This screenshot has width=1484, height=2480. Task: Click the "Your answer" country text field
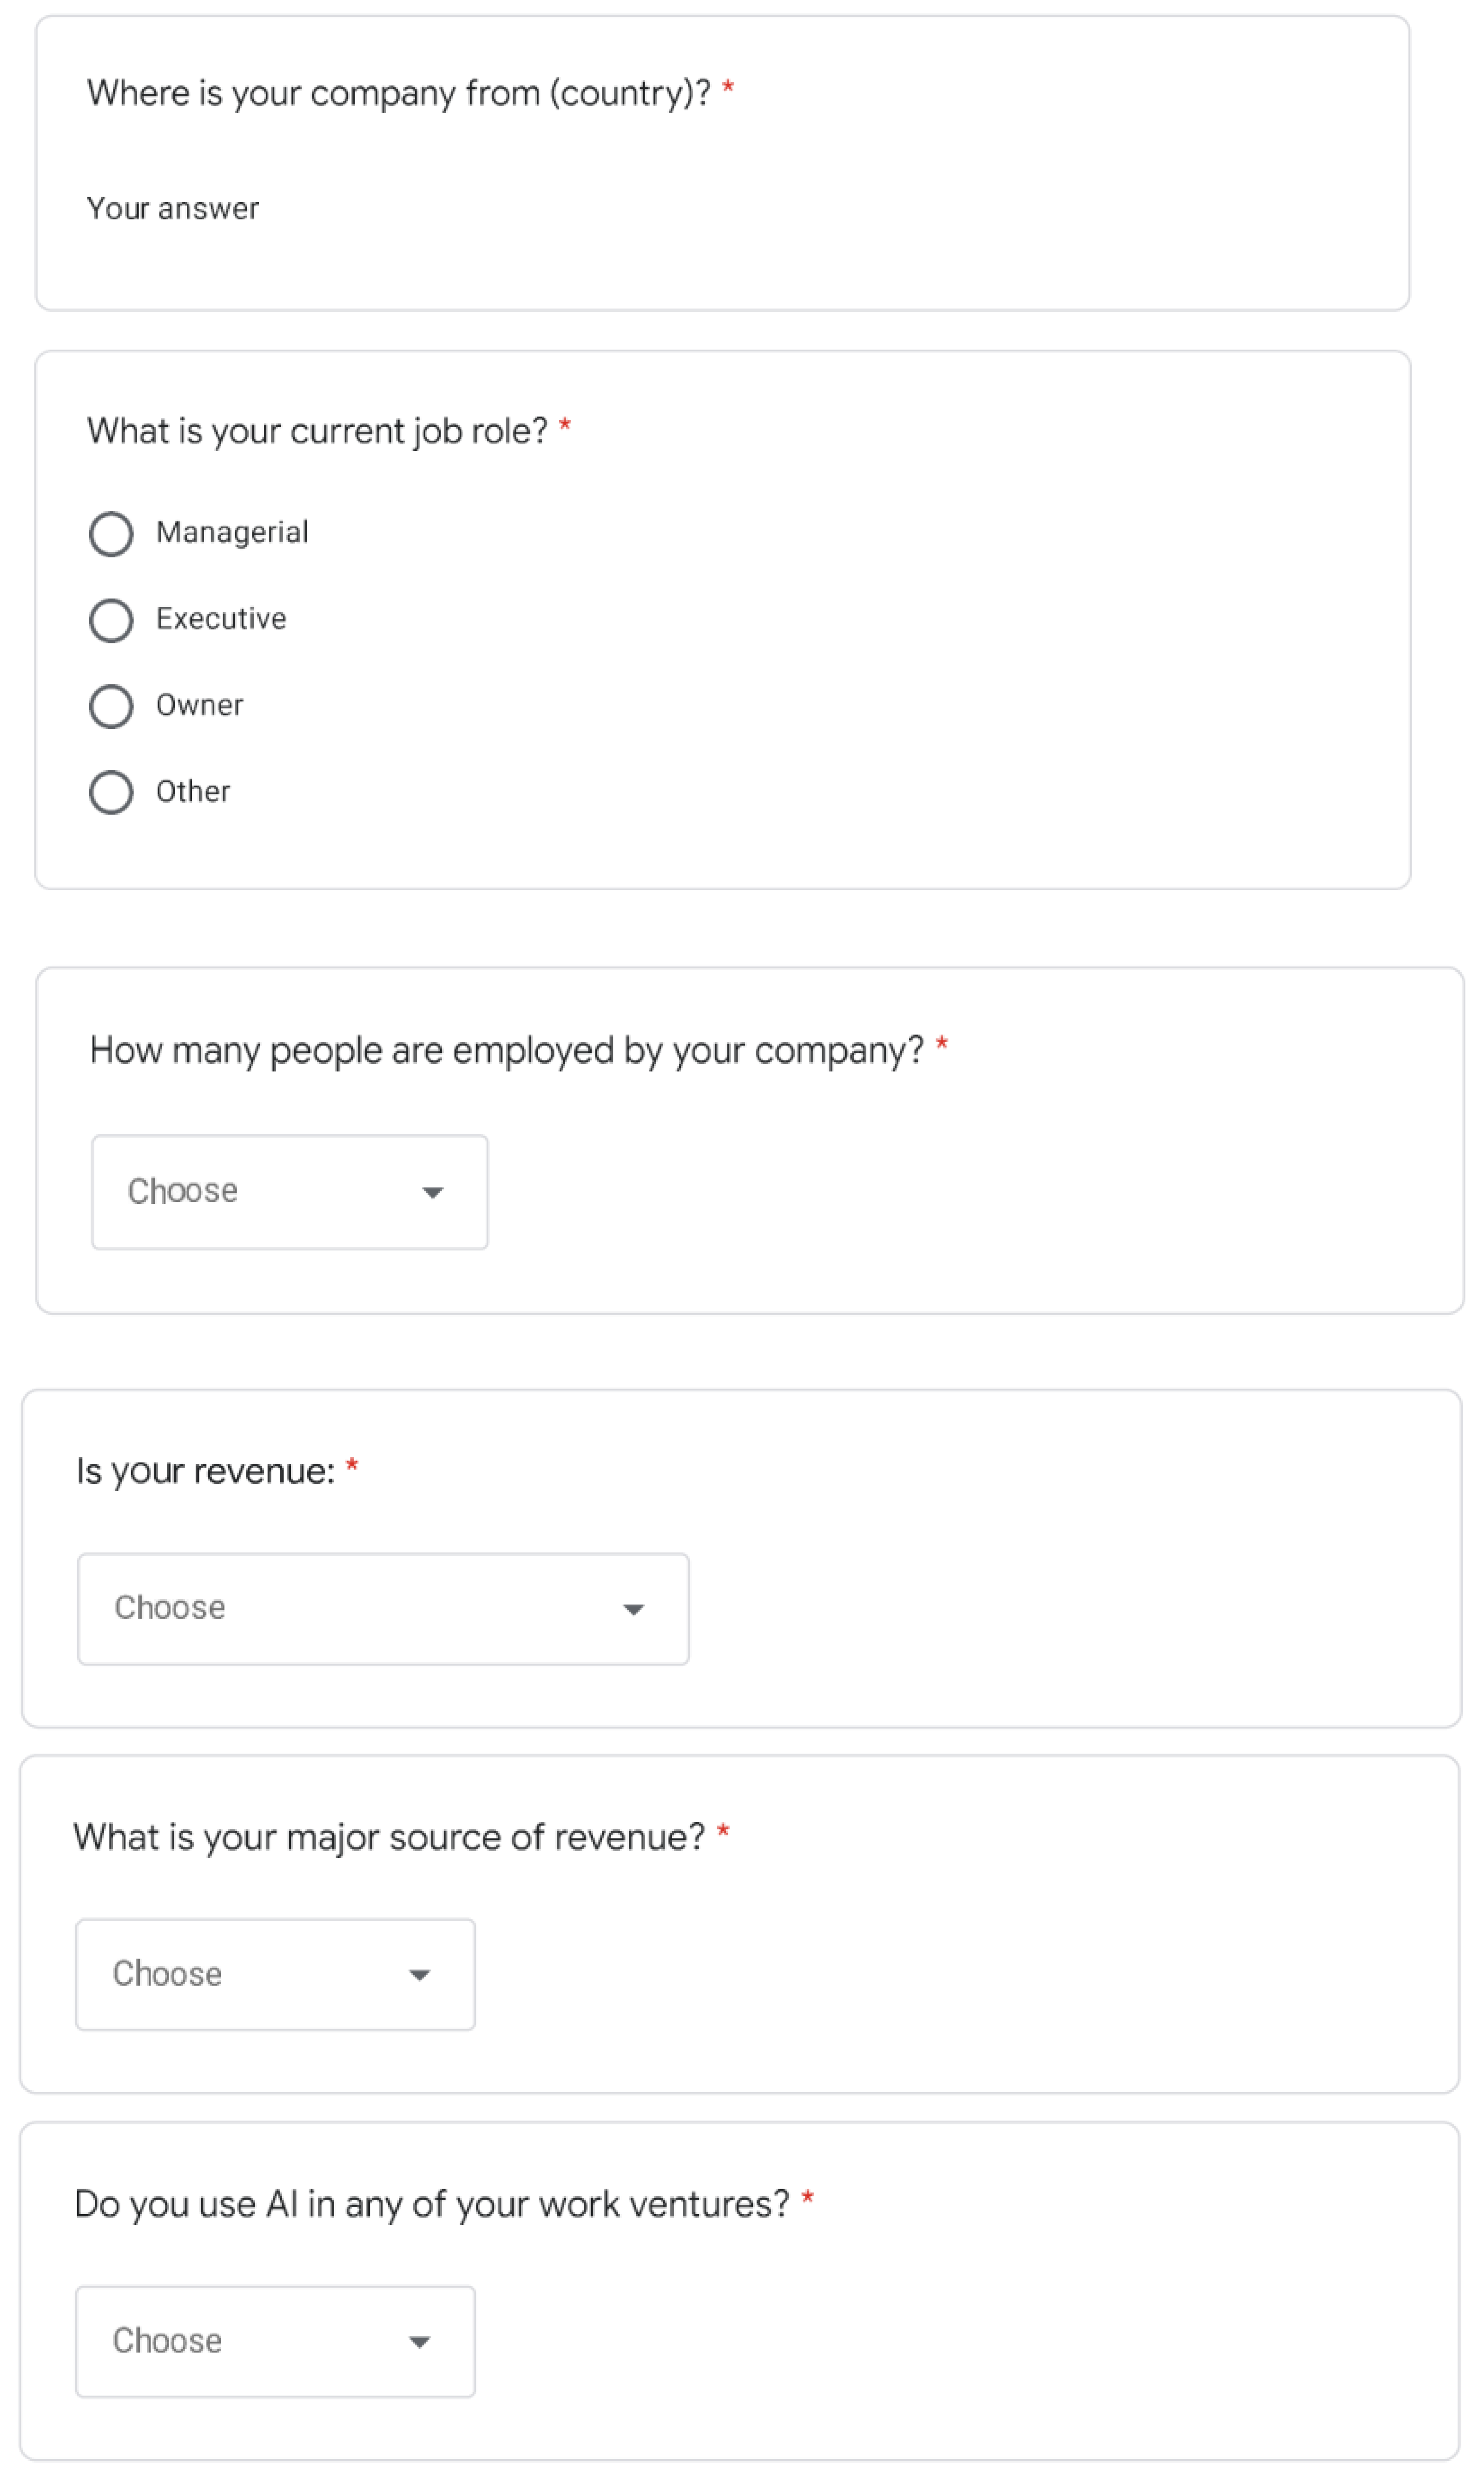400,209
